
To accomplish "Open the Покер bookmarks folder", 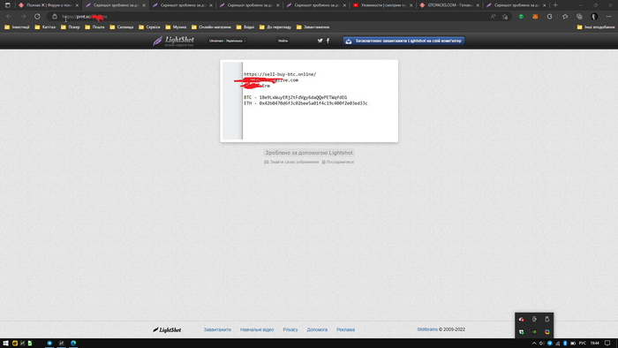I will [x=70, y=27].
